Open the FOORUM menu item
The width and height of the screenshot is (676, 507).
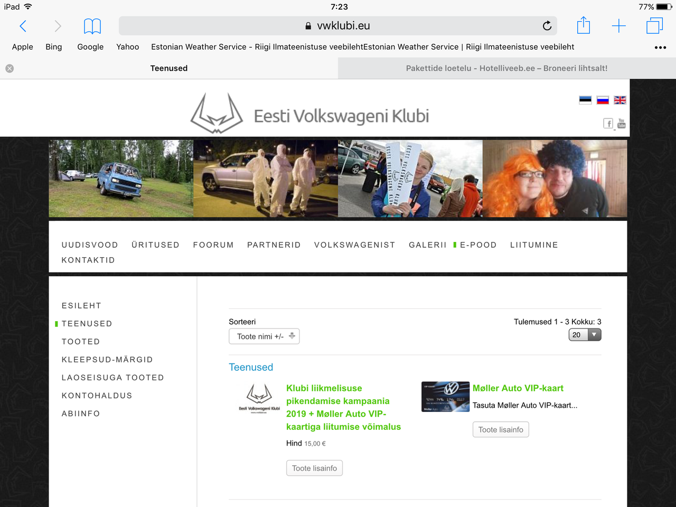point(213,245)
